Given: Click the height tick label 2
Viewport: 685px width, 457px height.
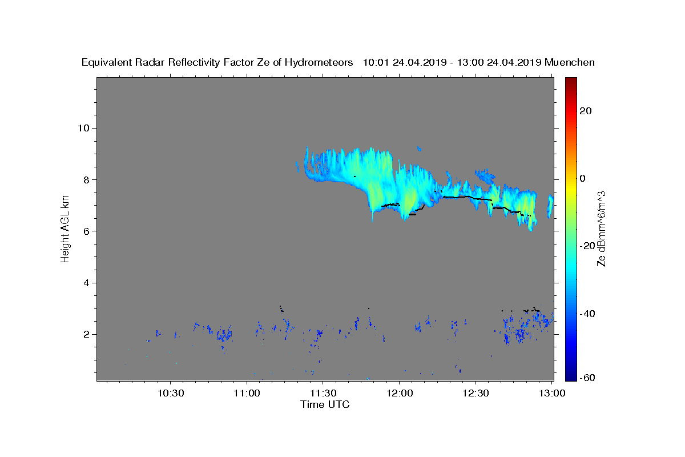Looking at the screenshot, I should (87, 335).
